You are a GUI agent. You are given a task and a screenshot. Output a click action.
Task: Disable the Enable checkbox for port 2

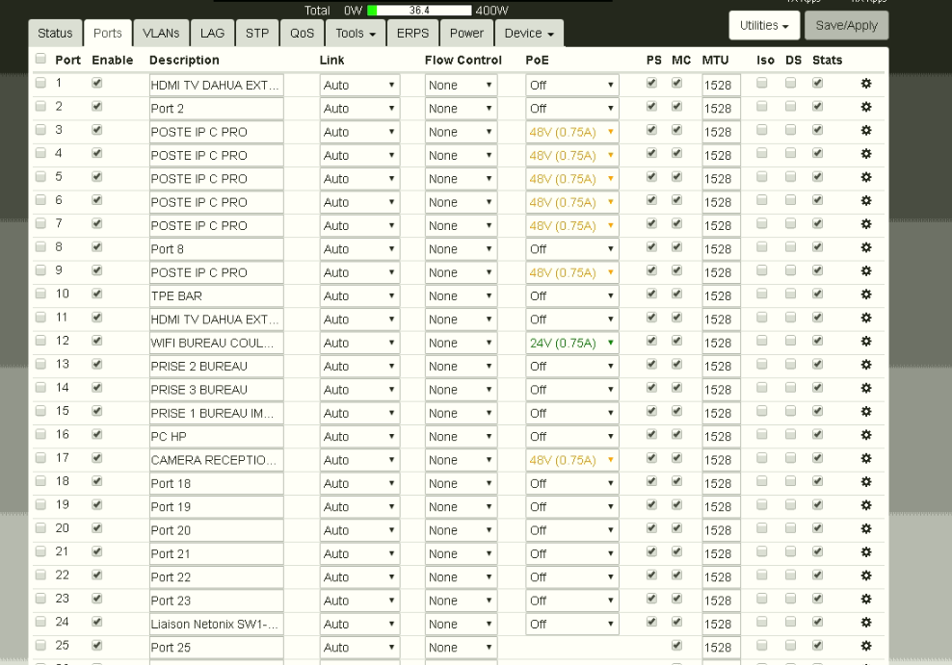(96, 107)
